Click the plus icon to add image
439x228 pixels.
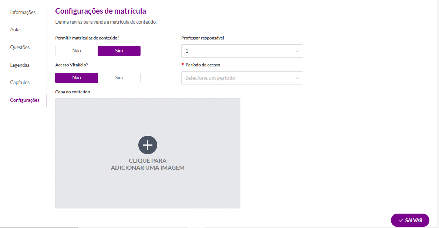pos(148,145)
